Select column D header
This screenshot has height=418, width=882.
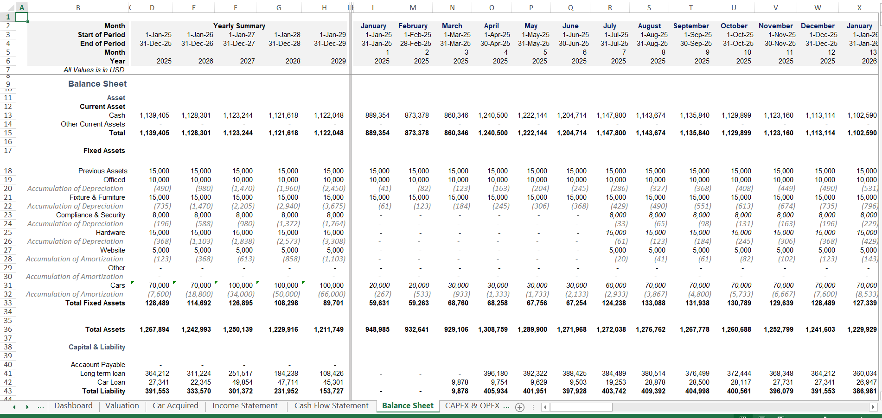coord(152,7)
